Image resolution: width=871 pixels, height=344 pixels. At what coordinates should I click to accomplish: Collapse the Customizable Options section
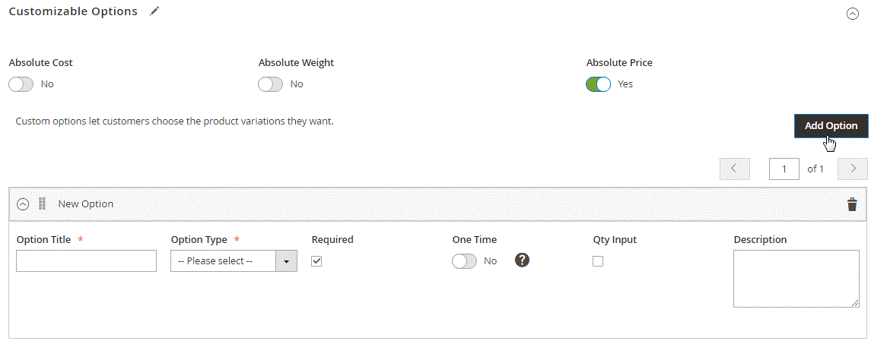tap(852, 14)
